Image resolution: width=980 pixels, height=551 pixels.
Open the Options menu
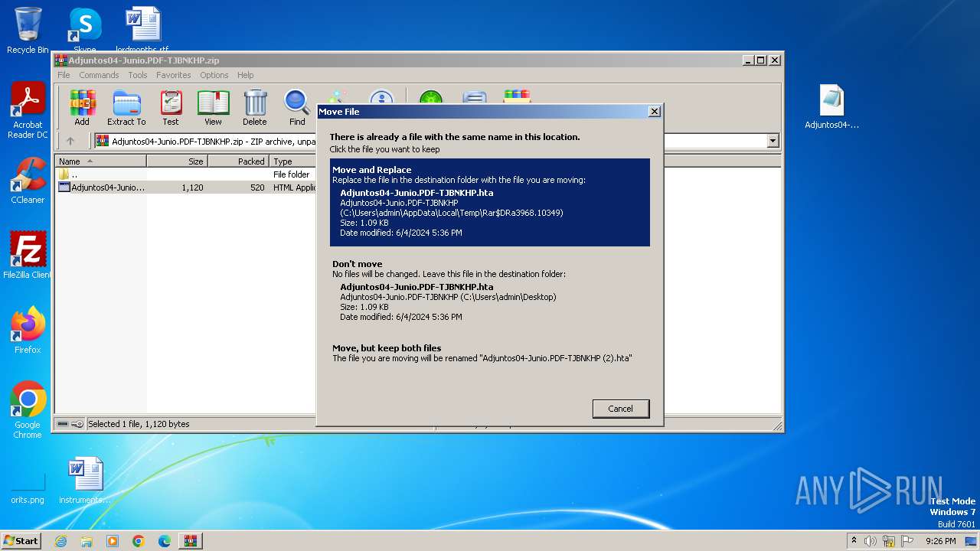click(214, 75)
